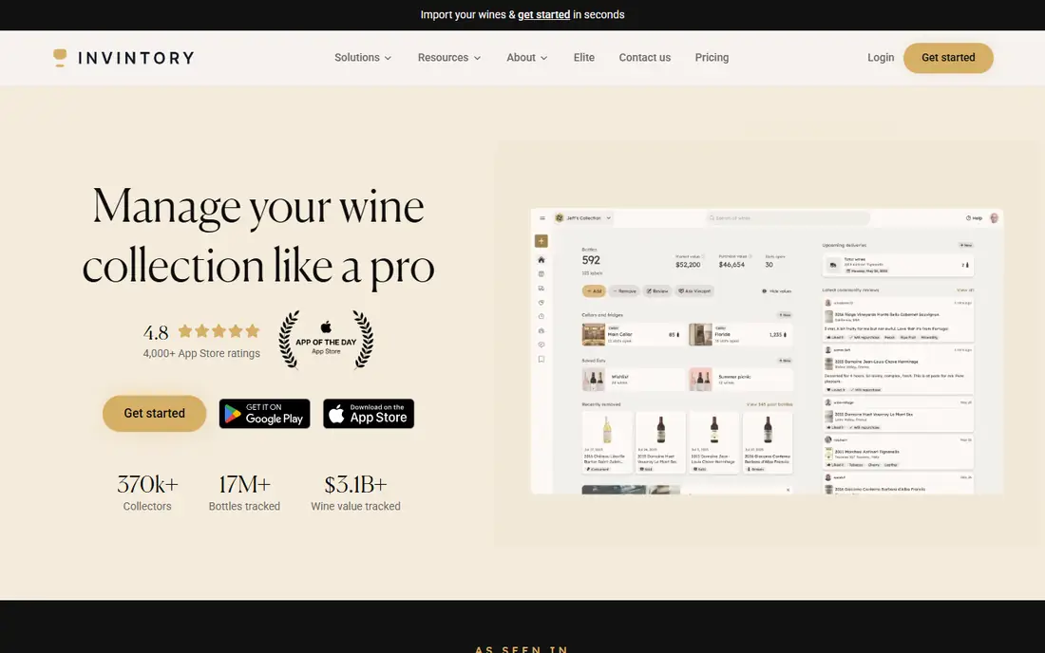Click the $52,200 market value figure

688,265
